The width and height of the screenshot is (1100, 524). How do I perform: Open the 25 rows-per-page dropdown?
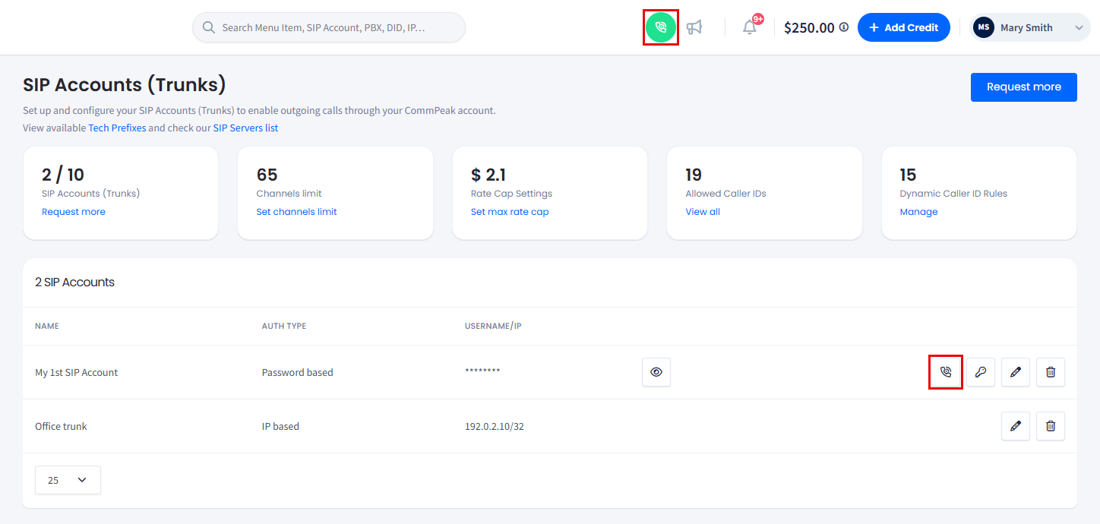pos(68,480)
